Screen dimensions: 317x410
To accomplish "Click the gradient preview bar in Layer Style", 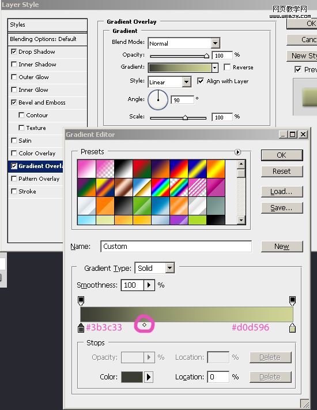I will 180,68.
